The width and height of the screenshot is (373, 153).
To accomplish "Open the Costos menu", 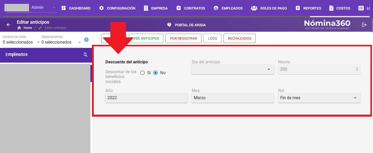I will [x=340, y=8].
